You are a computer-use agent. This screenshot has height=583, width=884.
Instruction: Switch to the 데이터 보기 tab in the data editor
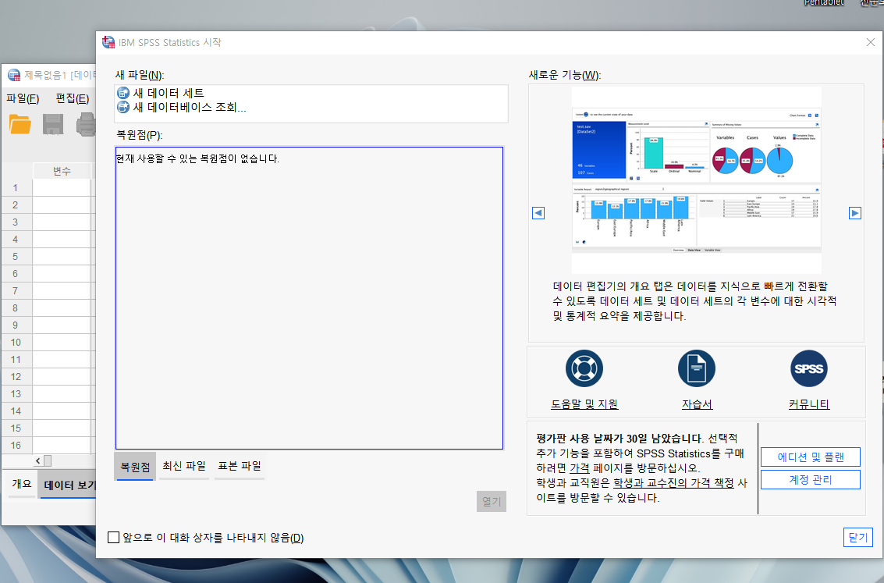[68, 485]
